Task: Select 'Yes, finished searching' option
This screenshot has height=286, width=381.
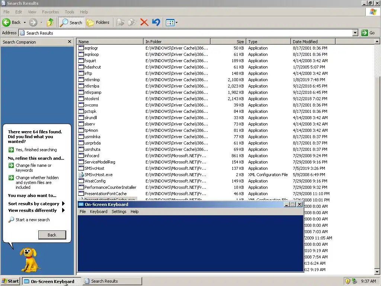Action: [x=33, y=150]
